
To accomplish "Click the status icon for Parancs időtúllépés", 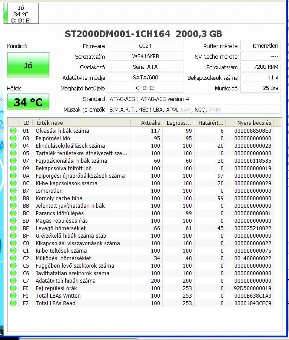I will [13, 213].
